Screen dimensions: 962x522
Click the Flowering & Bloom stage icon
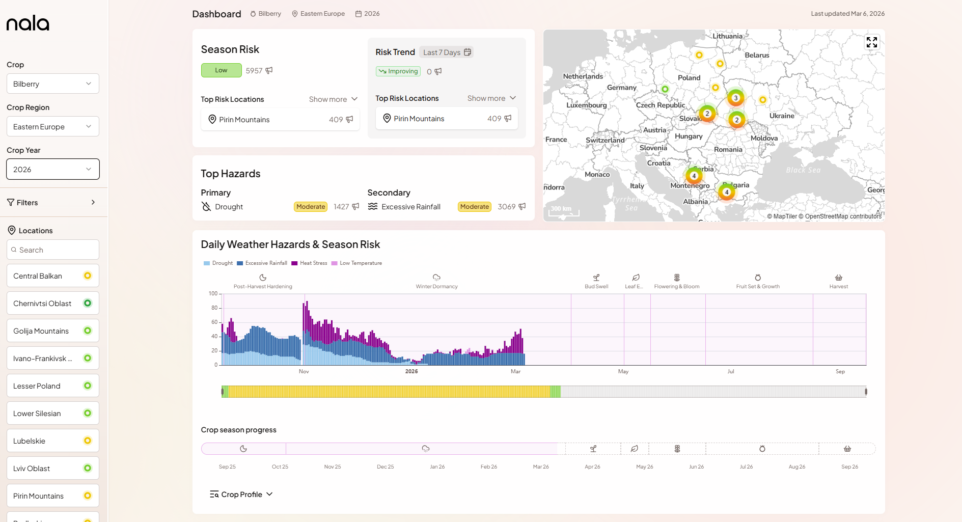pyautogui.click(x=677, y=278)
